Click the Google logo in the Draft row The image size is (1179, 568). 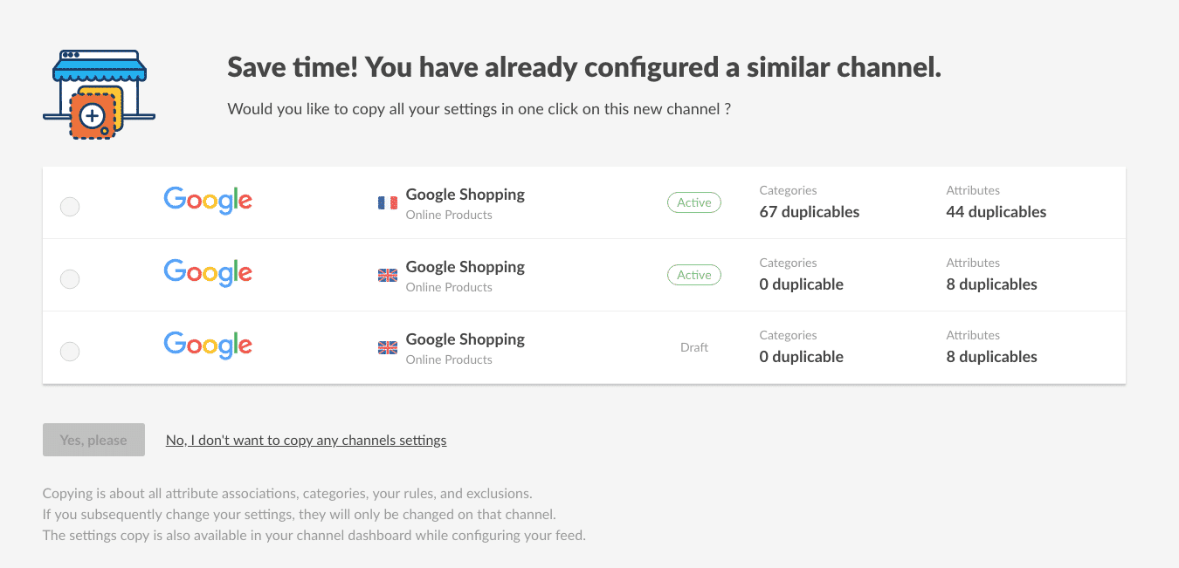tap(208, 346)
